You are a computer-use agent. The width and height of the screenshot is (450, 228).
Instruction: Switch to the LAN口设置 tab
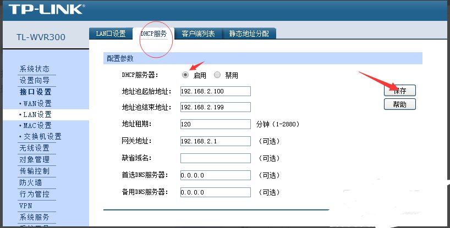pos(111,34)
